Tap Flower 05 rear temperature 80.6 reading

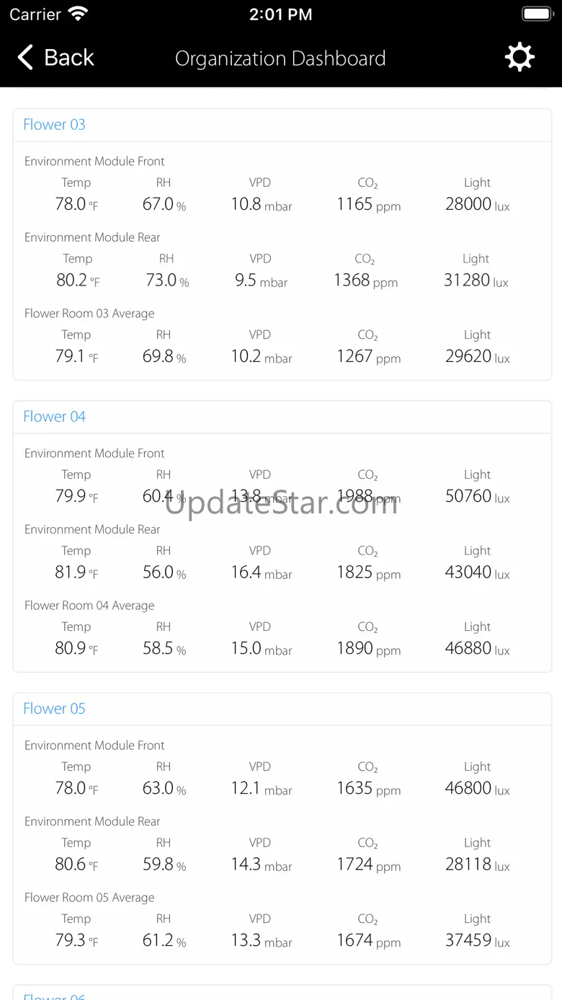click(x=76, y=864)
